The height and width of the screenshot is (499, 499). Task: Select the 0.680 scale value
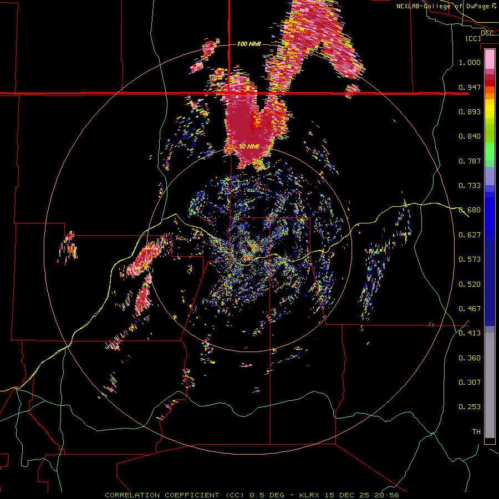click(x=470, y=210)
